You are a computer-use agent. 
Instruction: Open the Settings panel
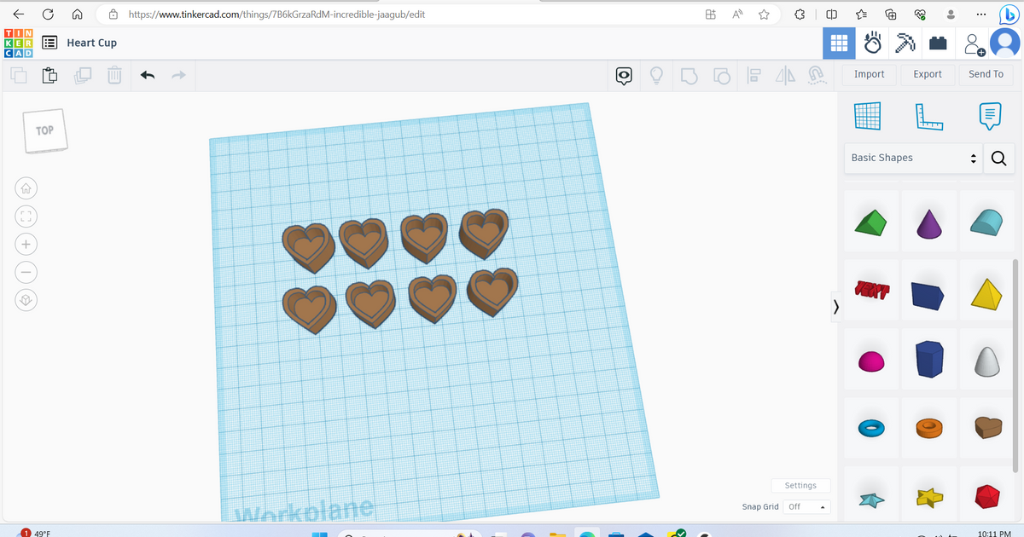pyautogui.click(x=800, y=485)
